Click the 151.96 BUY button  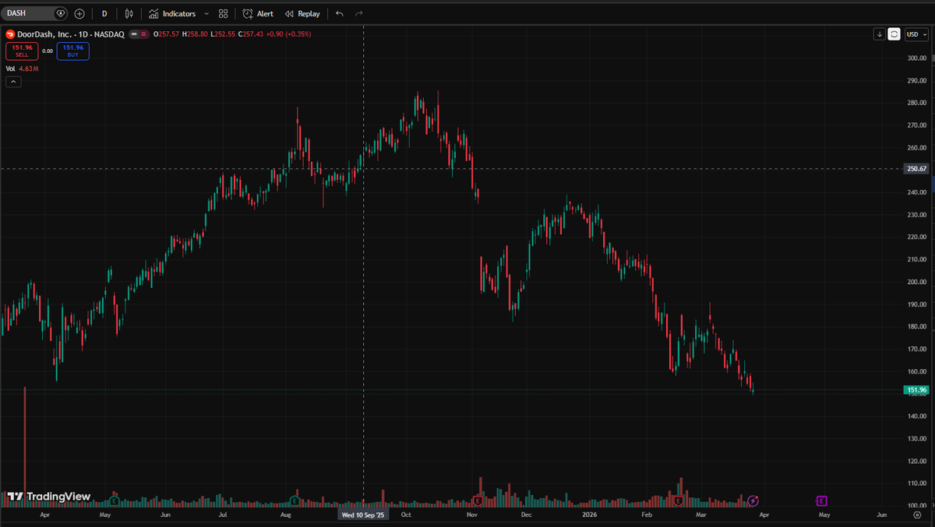pyautogui.click(x=72, y=51)
